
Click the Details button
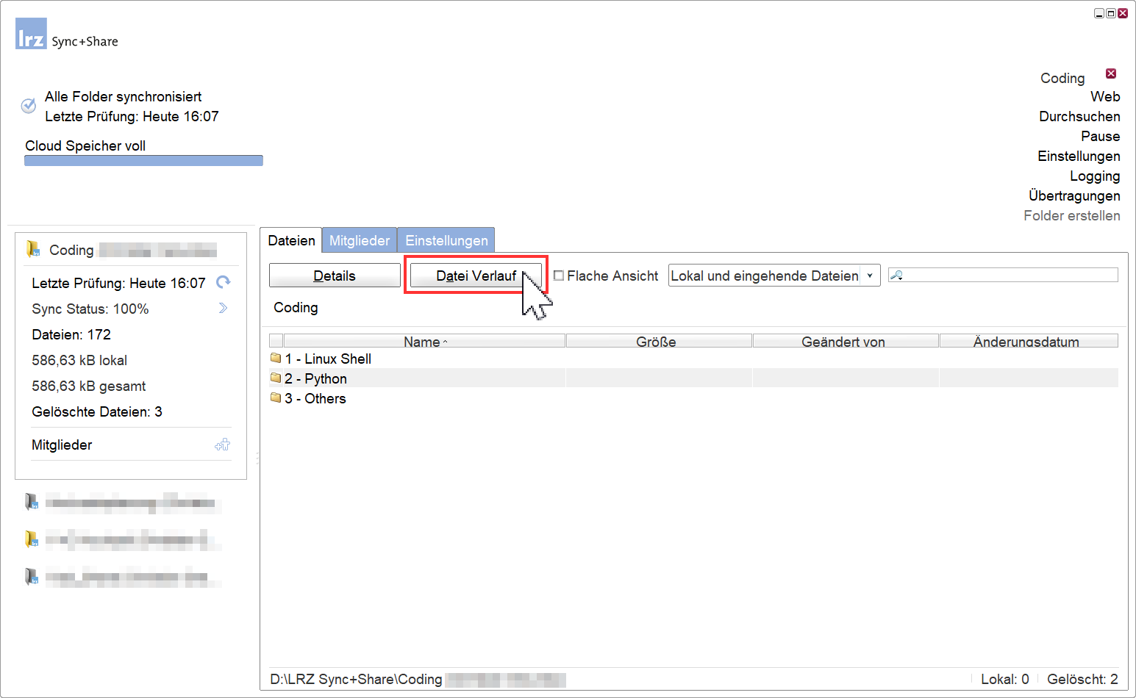pyautogui.click(x=335, y=276)
